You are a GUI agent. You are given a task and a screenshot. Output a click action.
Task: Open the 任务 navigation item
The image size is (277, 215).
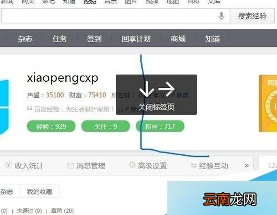click(60, 39)
